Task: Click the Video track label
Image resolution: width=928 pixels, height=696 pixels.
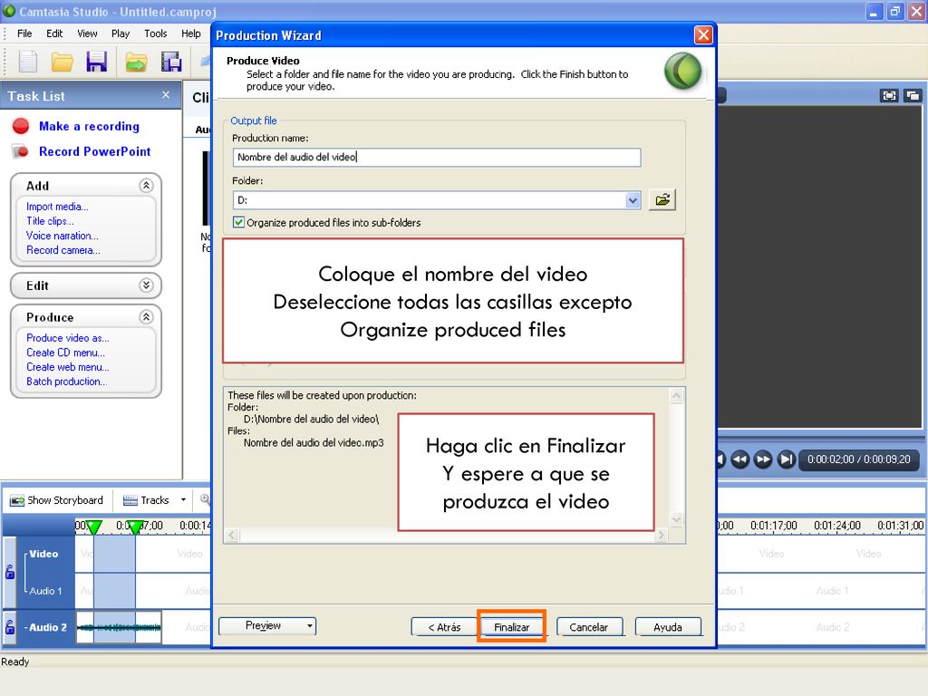Action: pyautogui.click(x=43, y=554)
